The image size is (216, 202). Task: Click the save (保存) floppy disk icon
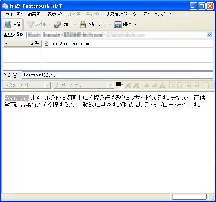click(118, 24)
